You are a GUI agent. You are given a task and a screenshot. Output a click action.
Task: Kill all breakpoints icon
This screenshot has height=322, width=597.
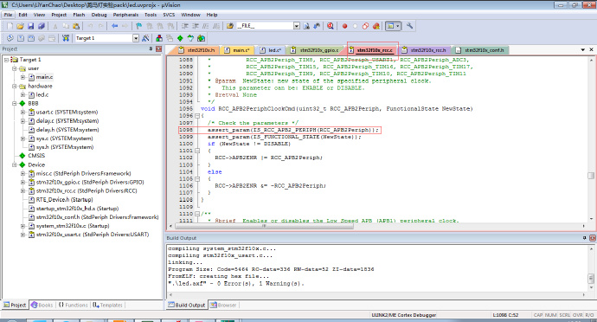[376, 26]
